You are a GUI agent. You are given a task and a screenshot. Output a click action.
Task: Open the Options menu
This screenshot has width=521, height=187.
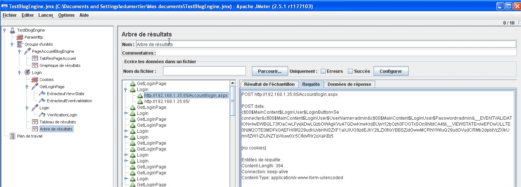66,15
